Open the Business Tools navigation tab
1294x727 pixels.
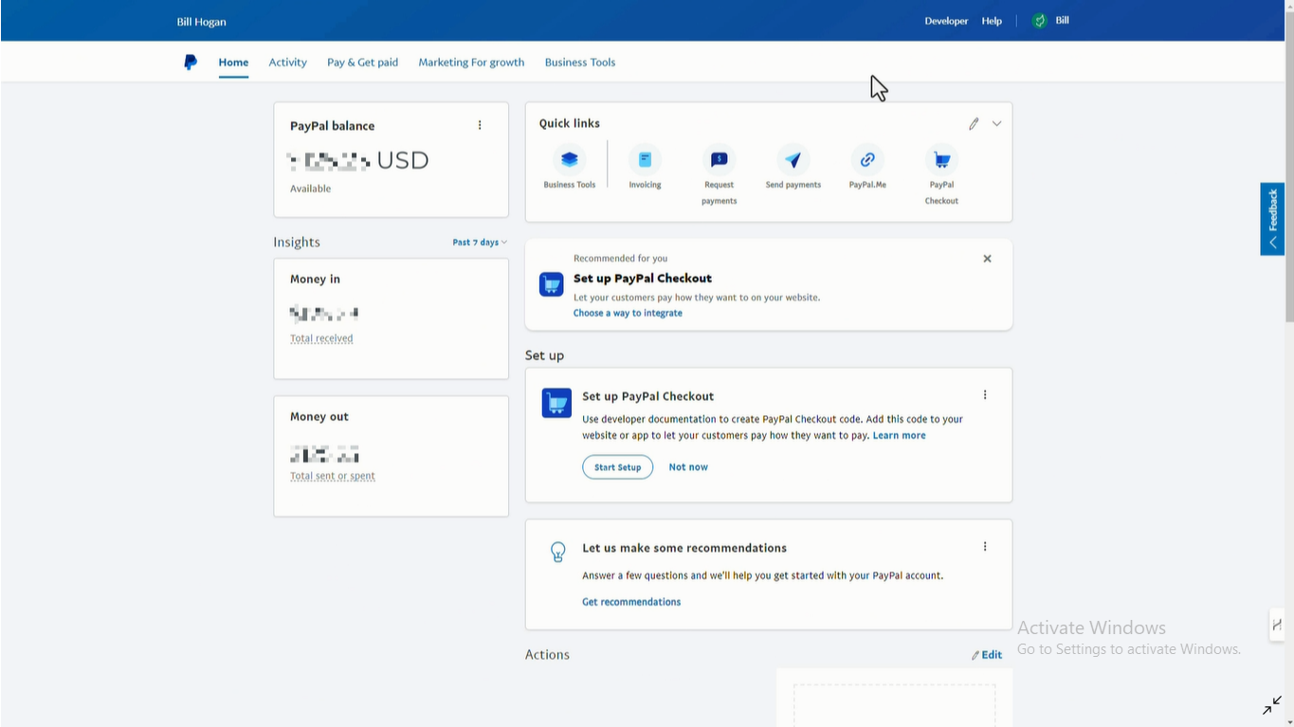580,63
